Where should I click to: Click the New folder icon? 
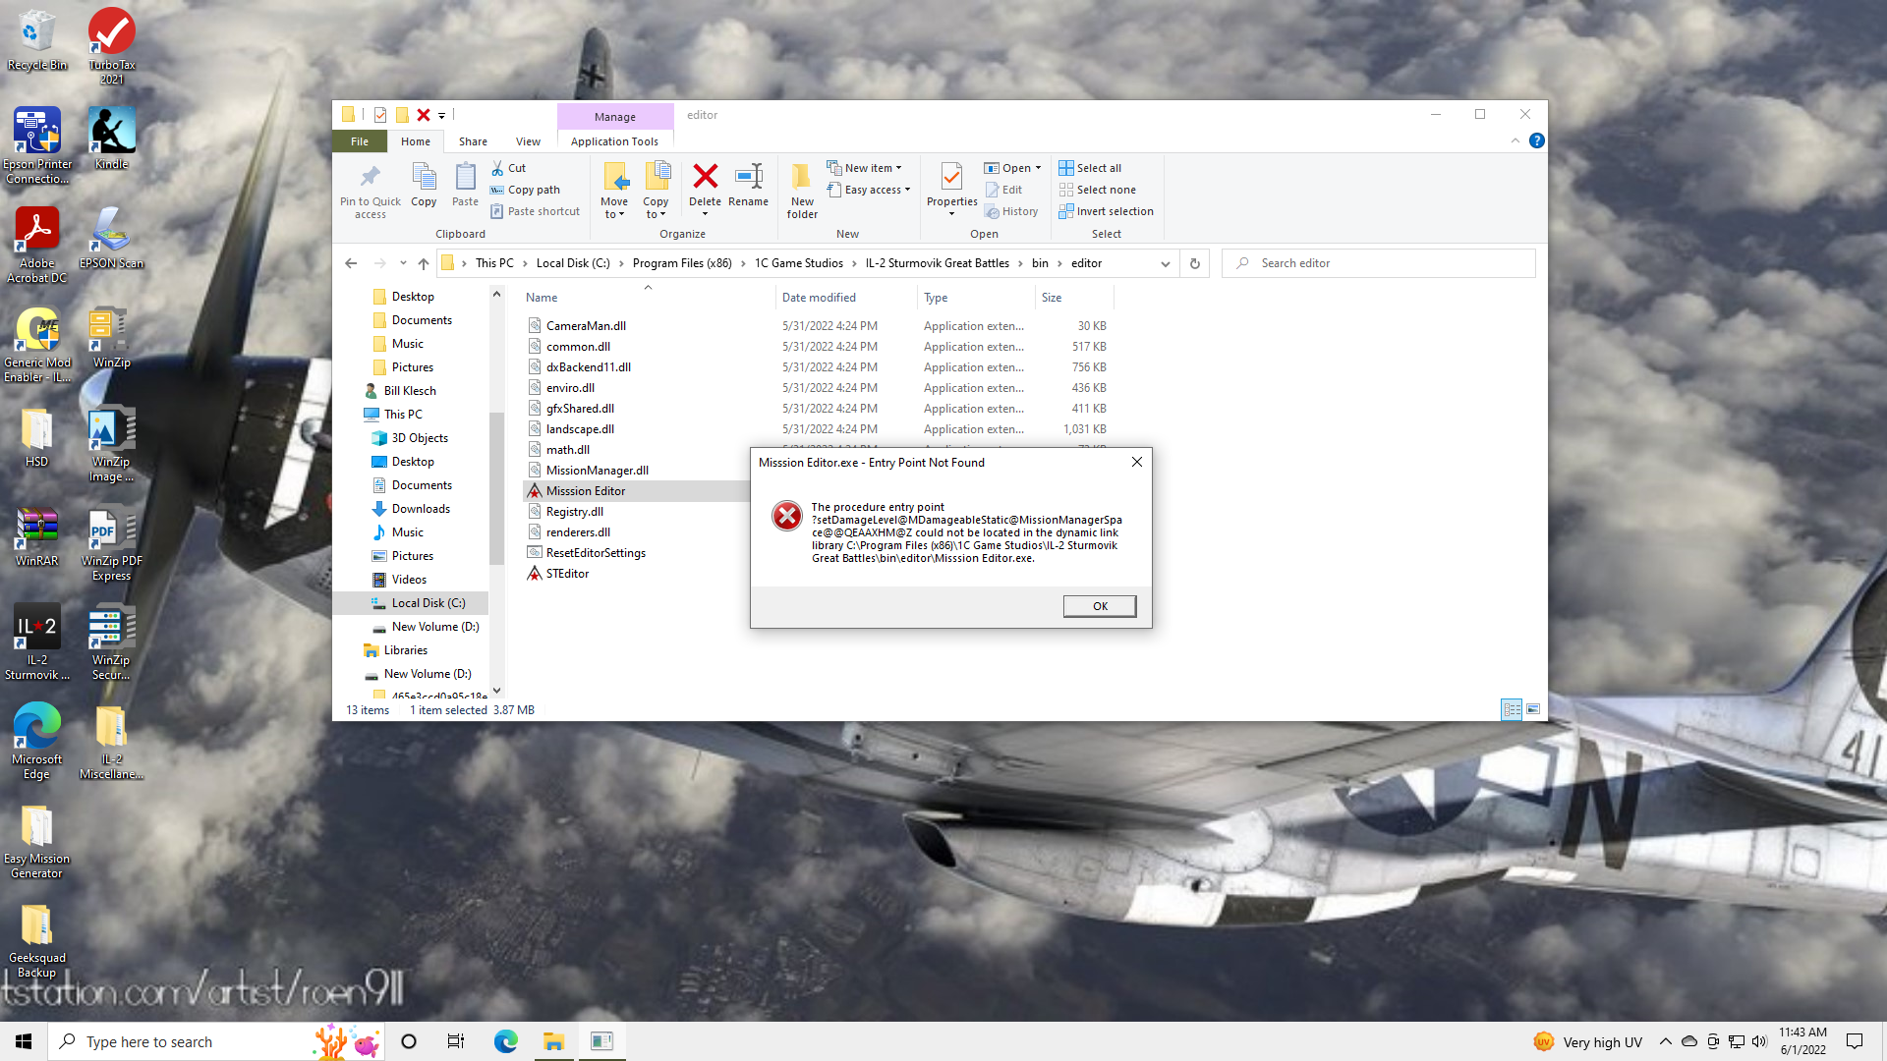coord(801,178)
